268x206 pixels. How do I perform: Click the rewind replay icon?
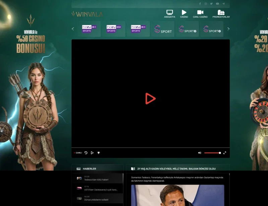pos(86,153)
